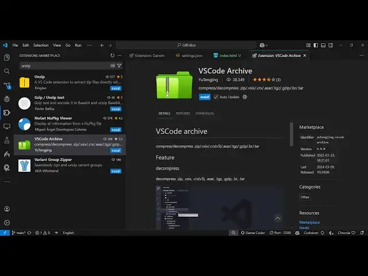Toggle bottom panel visibility
This screenshot has height=276, width=368.
pos(323,45)
